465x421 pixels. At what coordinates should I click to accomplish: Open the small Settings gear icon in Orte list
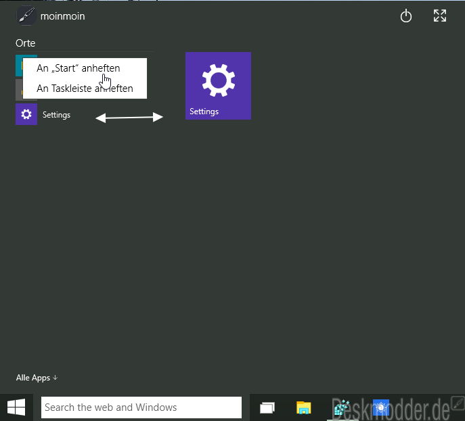(26, 114)
